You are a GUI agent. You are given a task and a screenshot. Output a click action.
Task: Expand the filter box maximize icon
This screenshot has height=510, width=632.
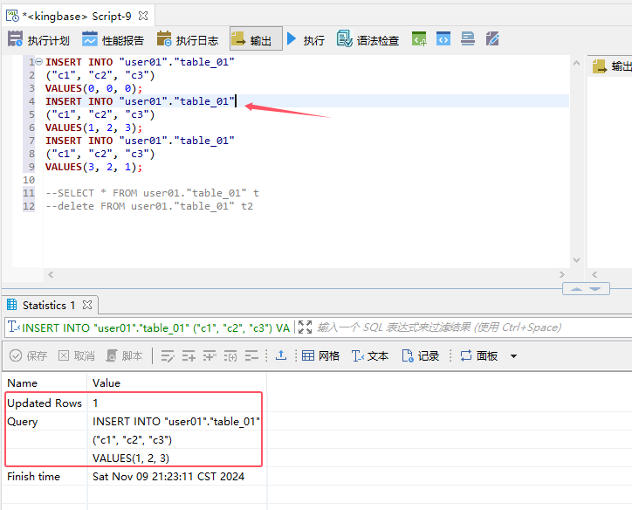(x=305, y=327)
